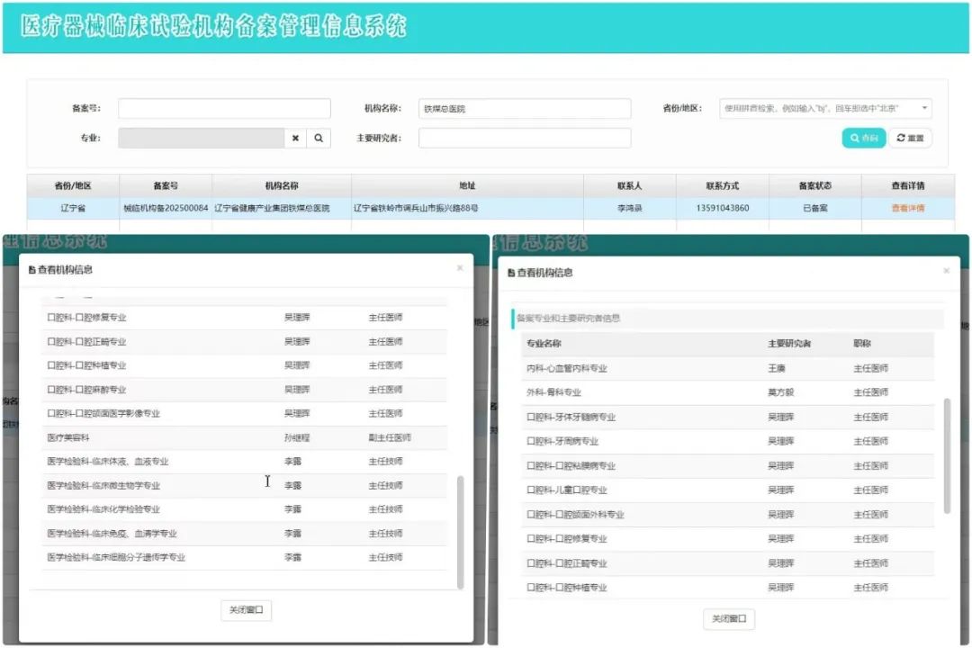The width and height of the screenshot is (972, 648).
Task: Click 关闭窗口 in the dialog with 专业名称 header
Action: pyautogui.click(x=729, y=619)
